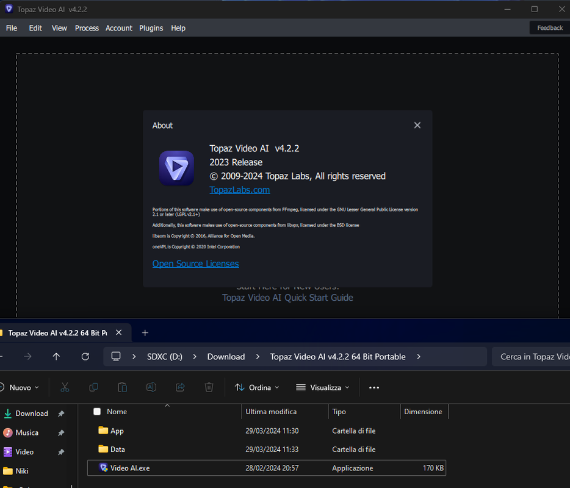Click the pin icon next to Video
Viewport: 570px width, 488px height.
tap(61, 452)
